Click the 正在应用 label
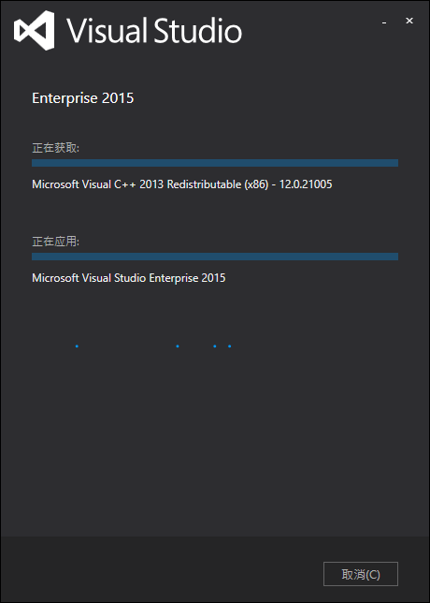The width and height of the screenshot is (430, 603). (56, 242)
